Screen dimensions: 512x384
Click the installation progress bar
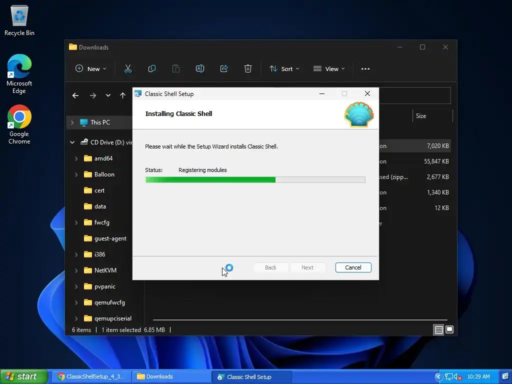[x=255, y=179]
